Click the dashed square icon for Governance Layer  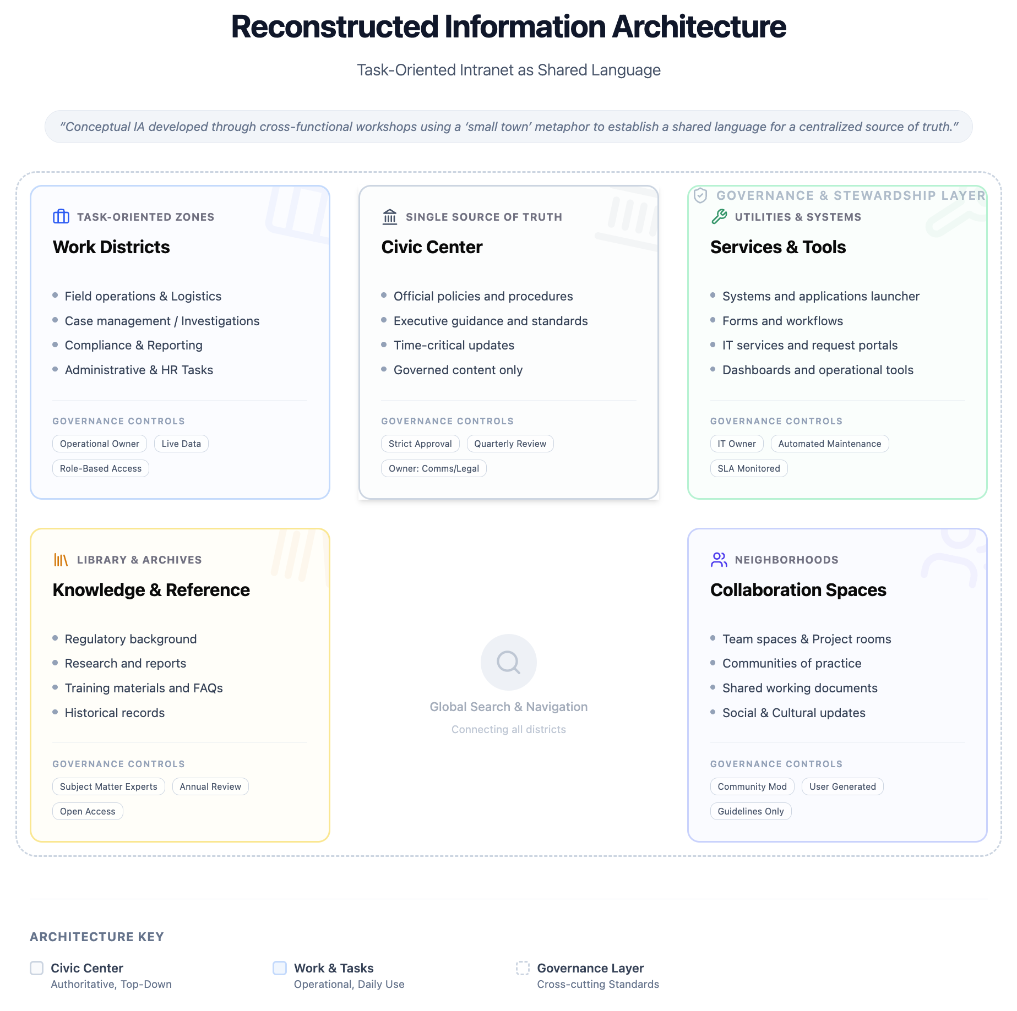[523, 968]
